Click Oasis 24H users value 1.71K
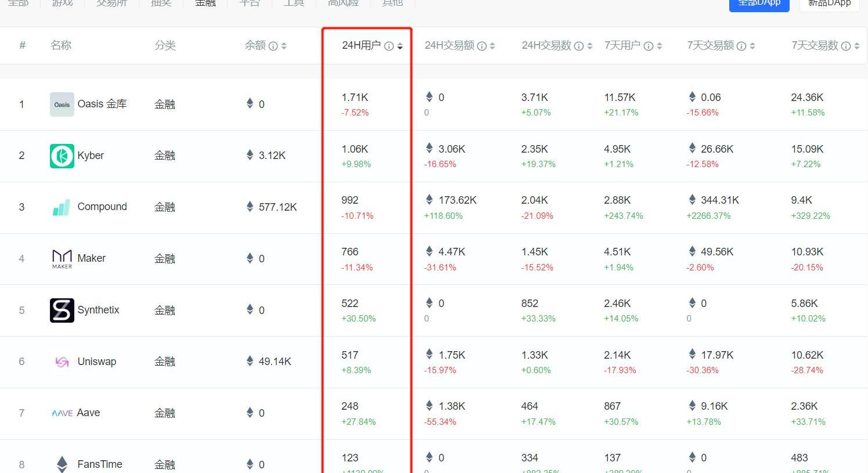Screen dimensions: 868x473 (x=355, y=98)
